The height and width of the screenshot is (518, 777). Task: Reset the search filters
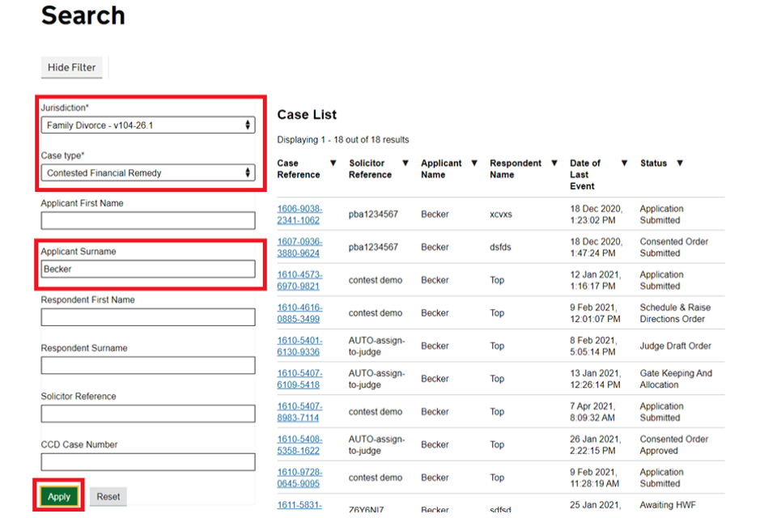[108, 497]
